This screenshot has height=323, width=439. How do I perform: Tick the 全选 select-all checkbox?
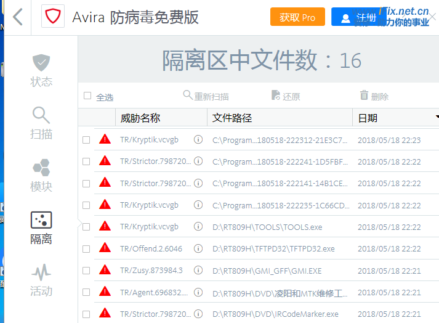click(87, 96)
